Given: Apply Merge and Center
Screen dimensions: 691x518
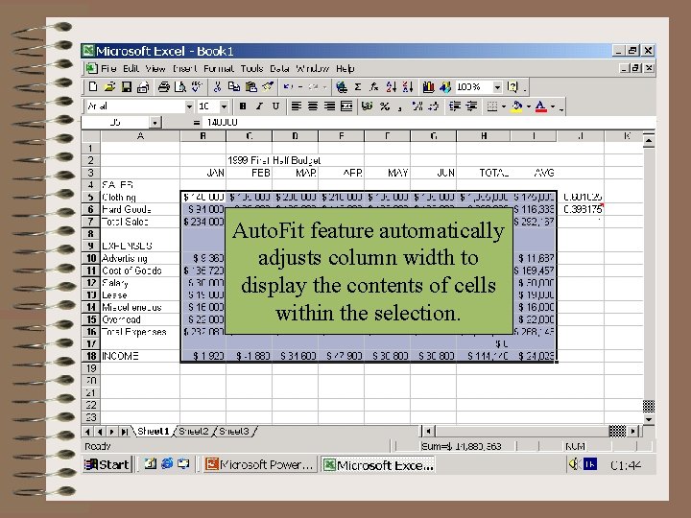Looking at the screenshot, I should pos(346,106).
